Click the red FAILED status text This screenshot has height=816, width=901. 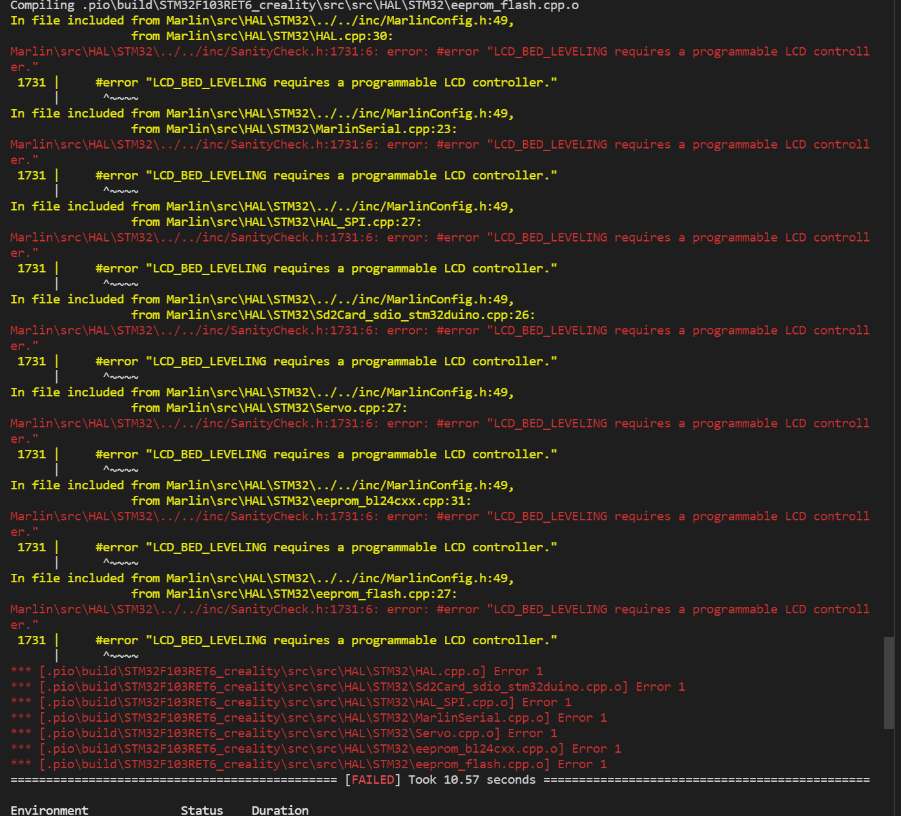(x=373, y=780)
